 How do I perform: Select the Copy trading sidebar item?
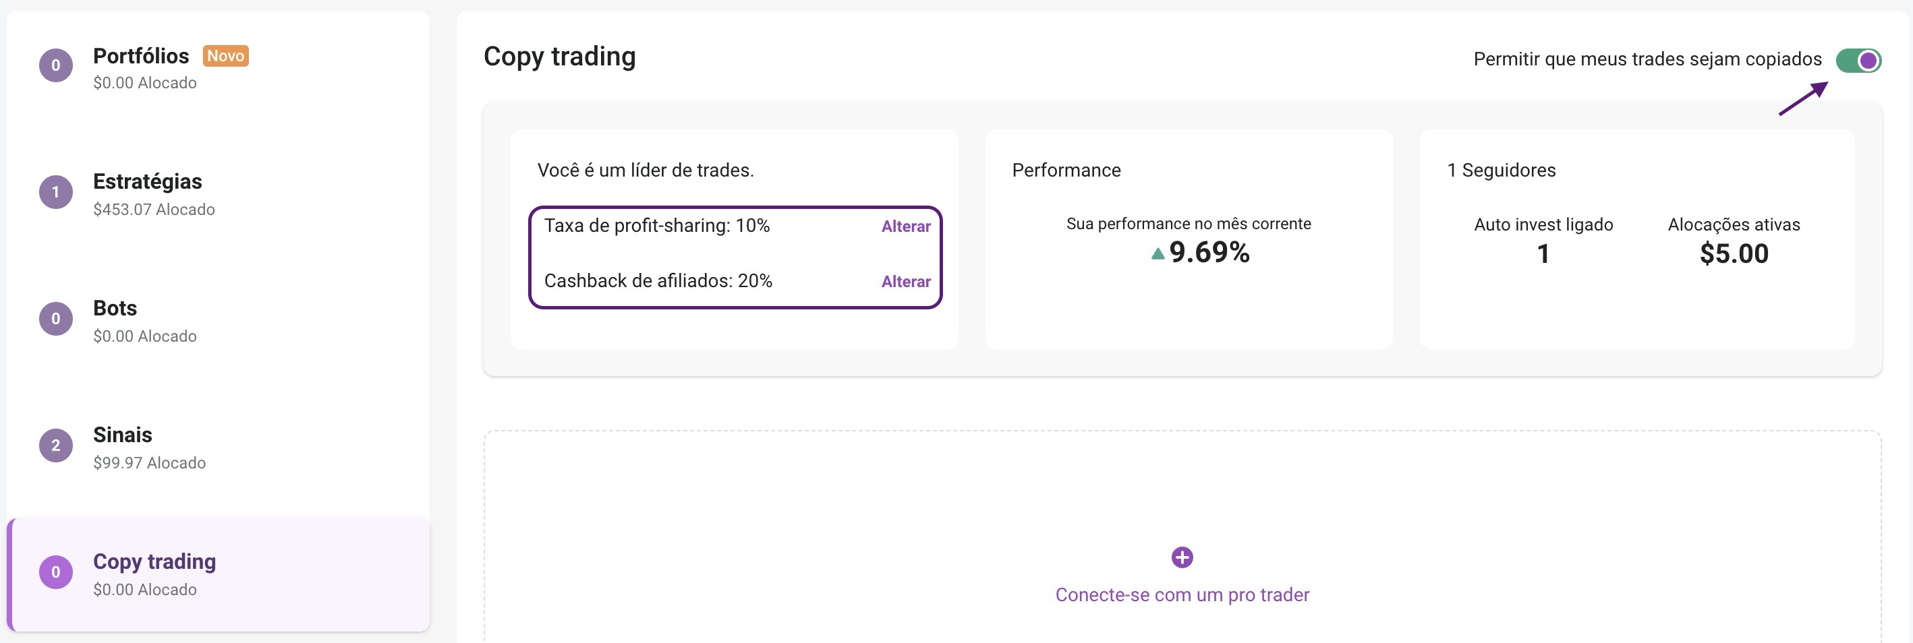219,575
